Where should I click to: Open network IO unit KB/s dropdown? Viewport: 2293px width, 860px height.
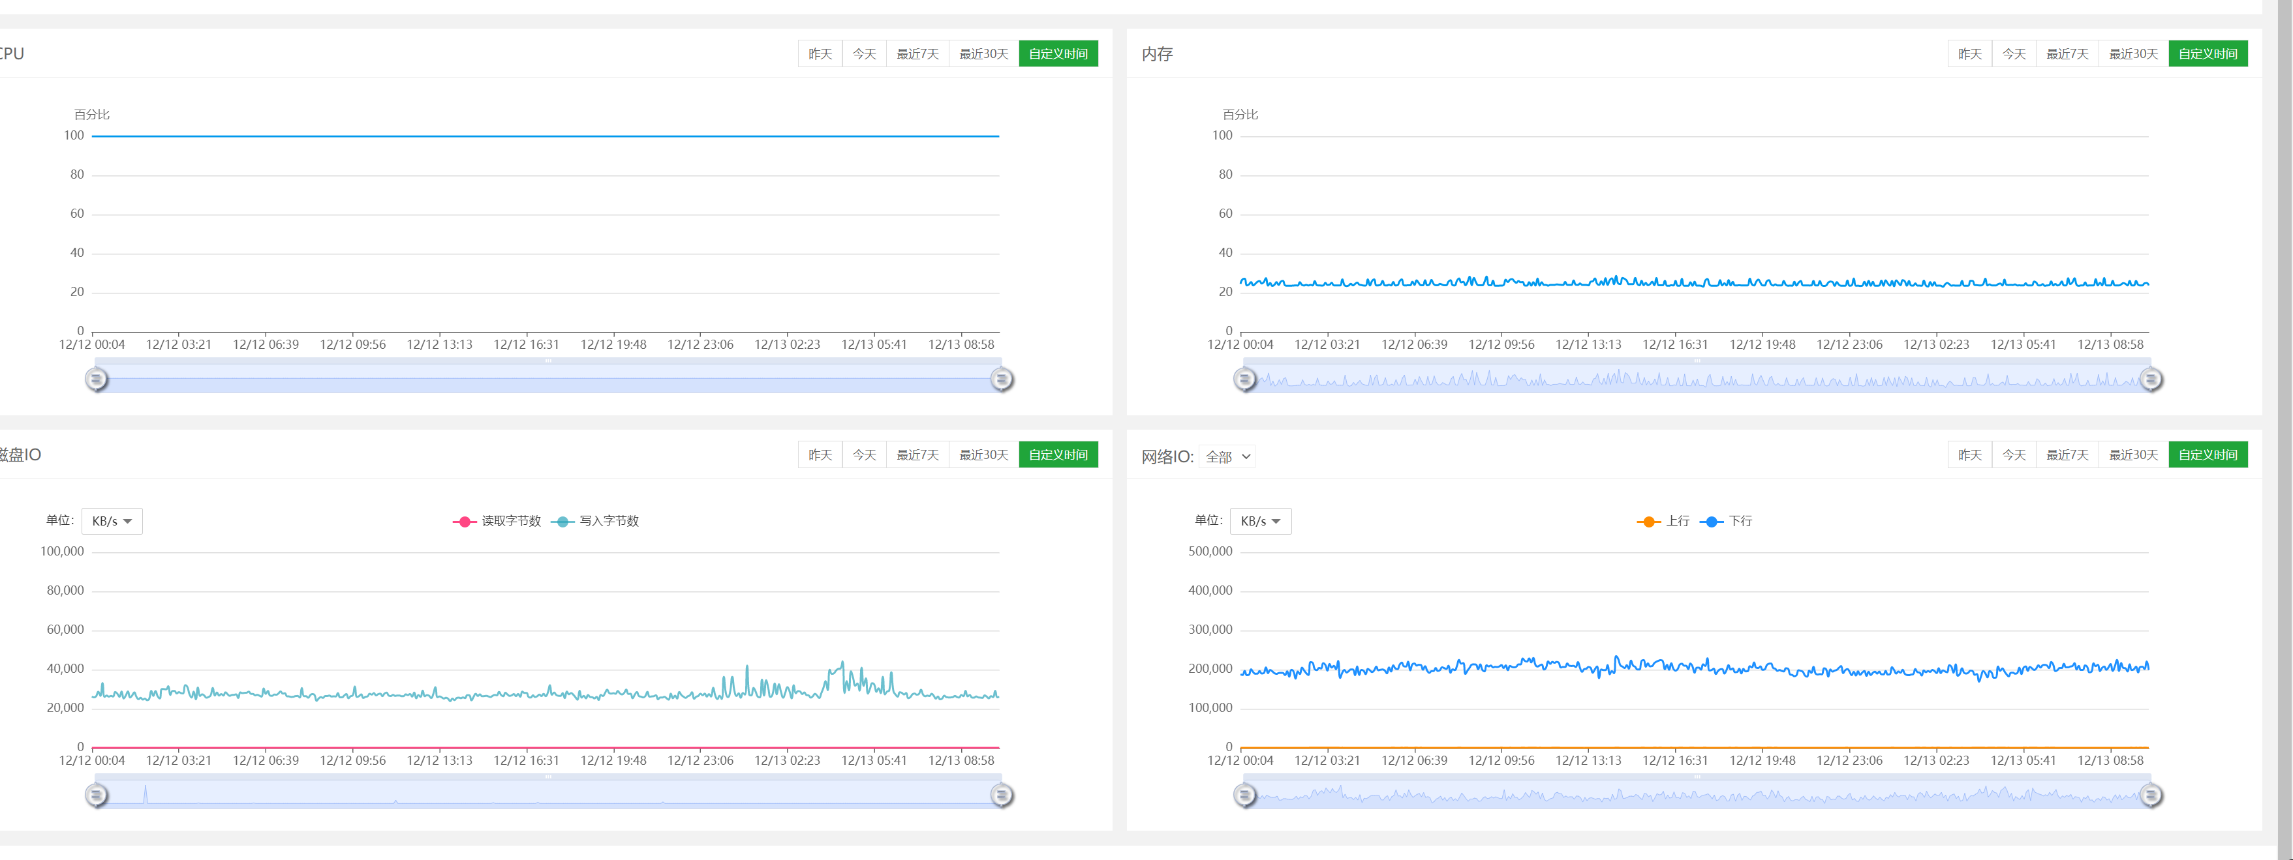[x=1261, y=521]
